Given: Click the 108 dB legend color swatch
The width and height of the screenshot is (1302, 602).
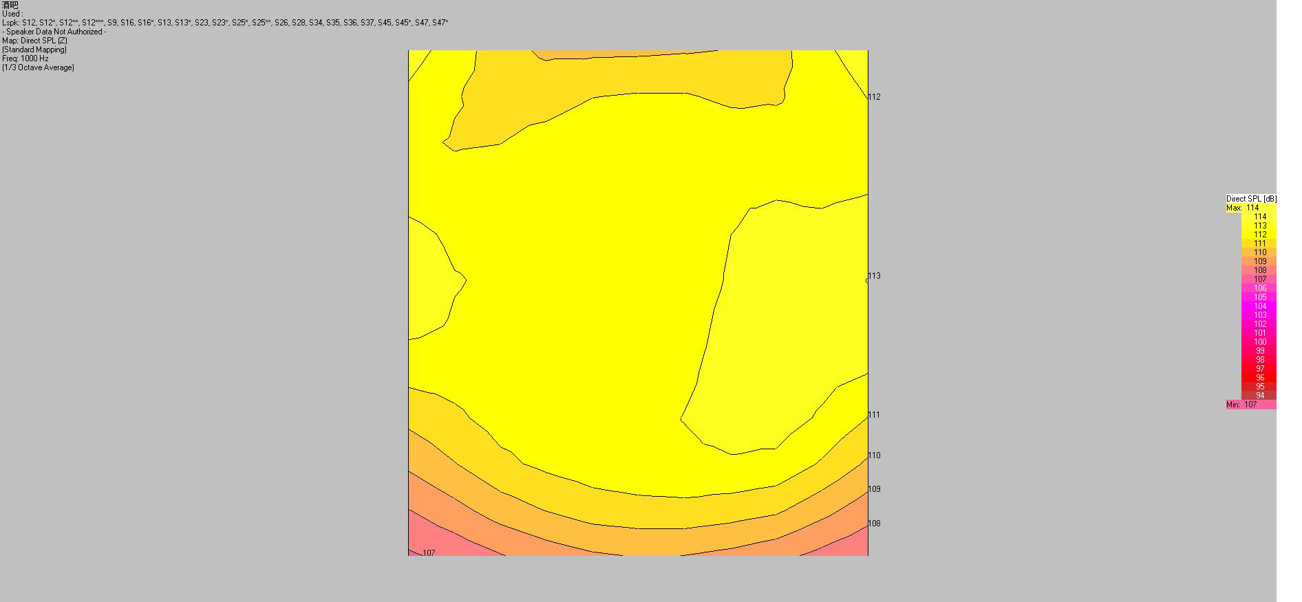Looking at the screenshot, I should point(1259,270).
